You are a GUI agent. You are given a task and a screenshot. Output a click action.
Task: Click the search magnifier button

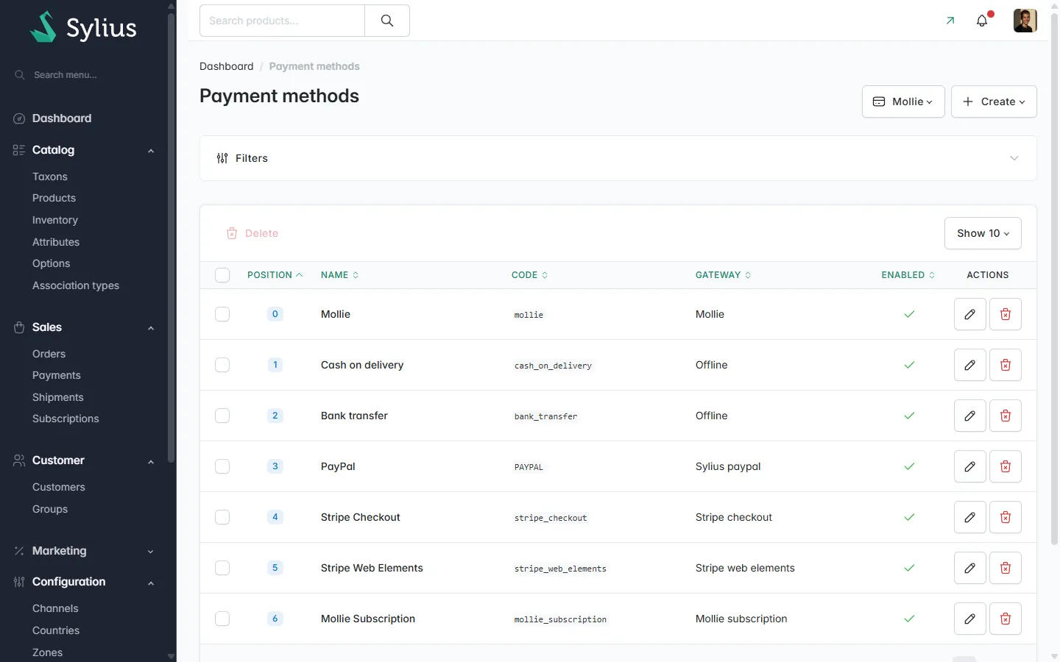coord(387,21)
